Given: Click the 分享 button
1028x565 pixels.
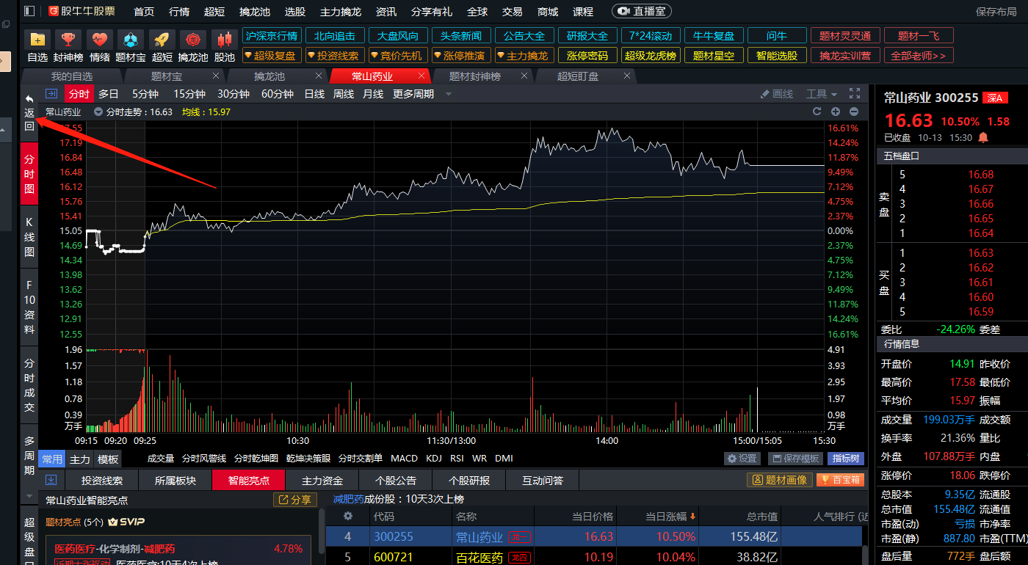Looking at the screenshot, I should click(x=294, y=500).
